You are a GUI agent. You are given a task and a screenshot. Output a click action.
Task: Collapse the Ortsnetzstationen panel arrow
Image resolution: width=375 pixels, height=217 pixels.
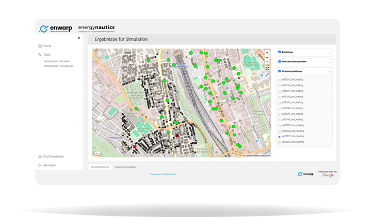tap(330, 72)
